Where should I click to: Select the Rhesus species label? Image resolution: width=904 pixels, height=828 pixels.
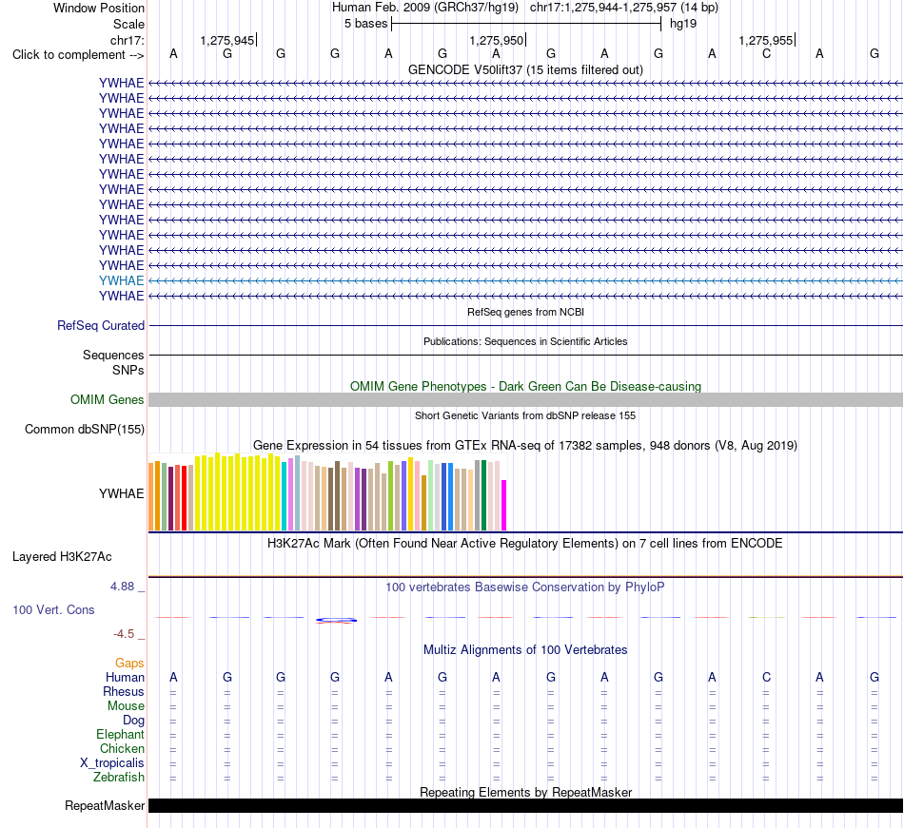tap(124, 691)
